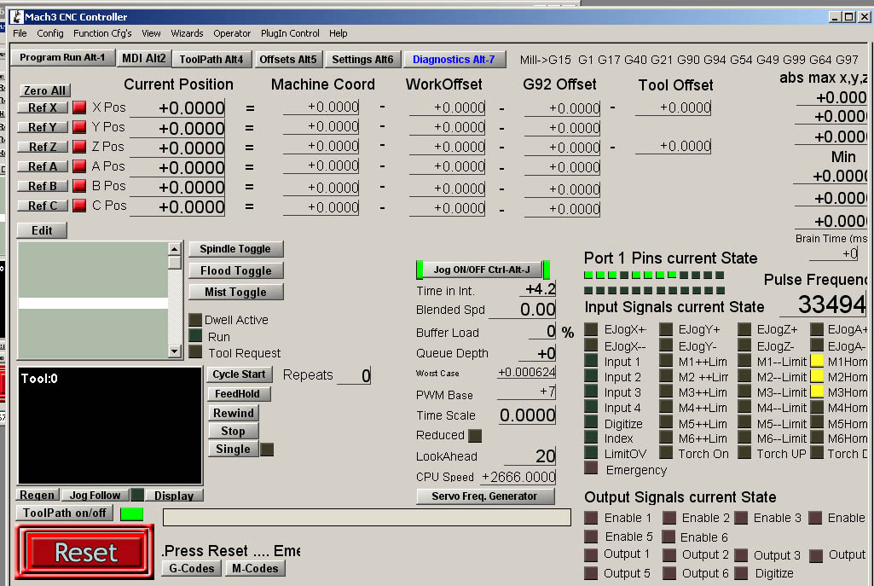The image size is (874, 586).
Task: Switch to the Offsets Alt5 tab
Action: (287, 59)
